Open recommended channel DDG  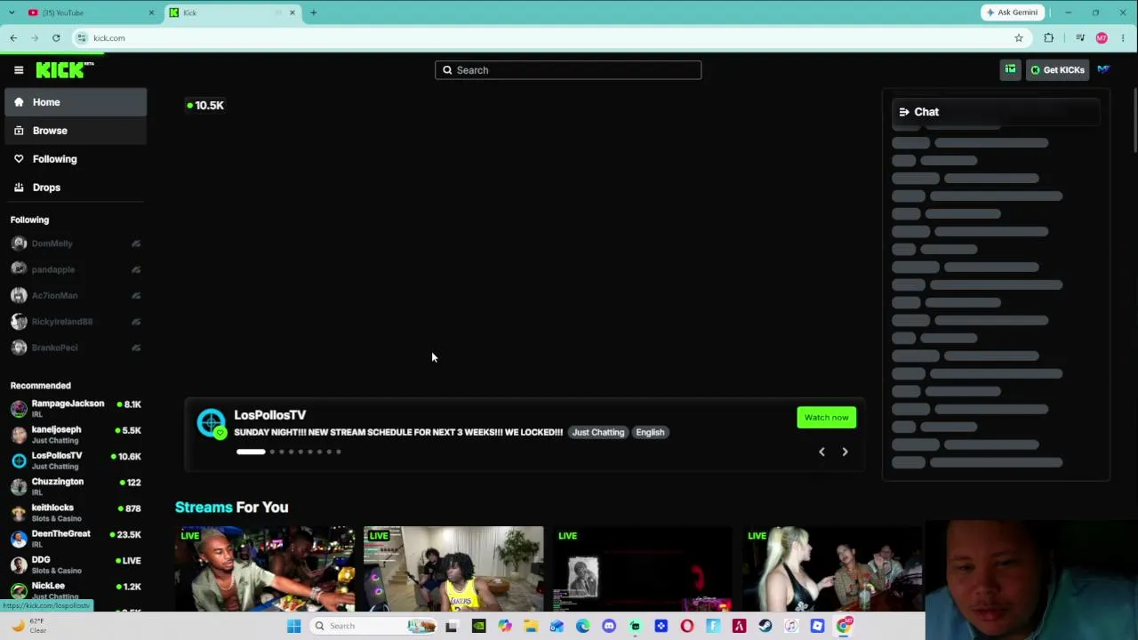click(x=76, y=565)
